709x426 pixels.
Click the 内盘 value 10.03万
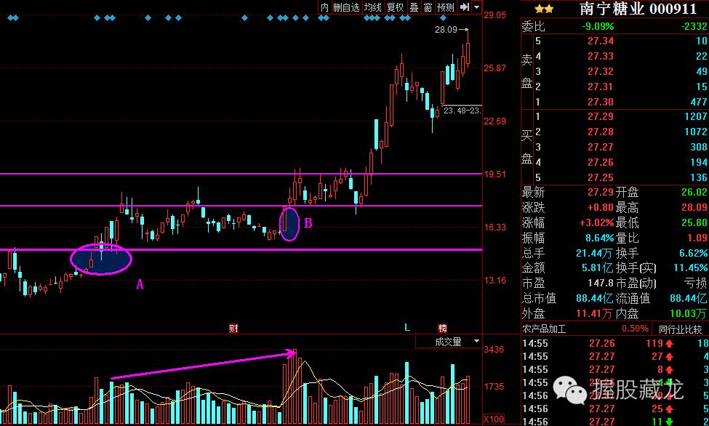(x=688, y=313)
